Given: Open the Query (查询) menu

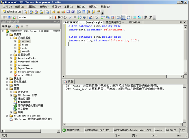Looking at the screenshot, I should 44,7.
